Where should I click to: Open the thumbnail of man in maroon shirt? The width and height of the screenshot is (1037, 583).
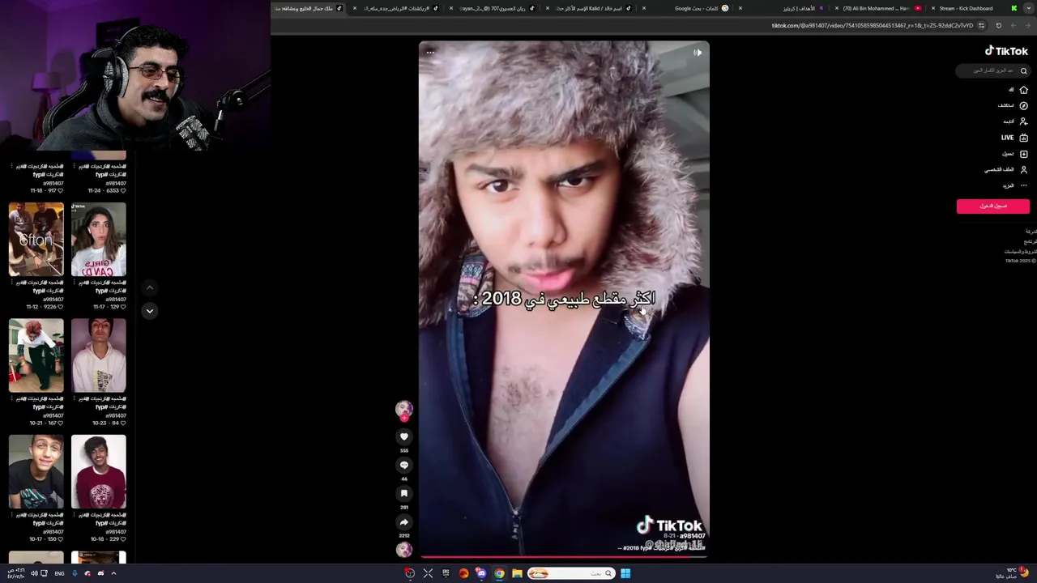[x=98, y=471]
